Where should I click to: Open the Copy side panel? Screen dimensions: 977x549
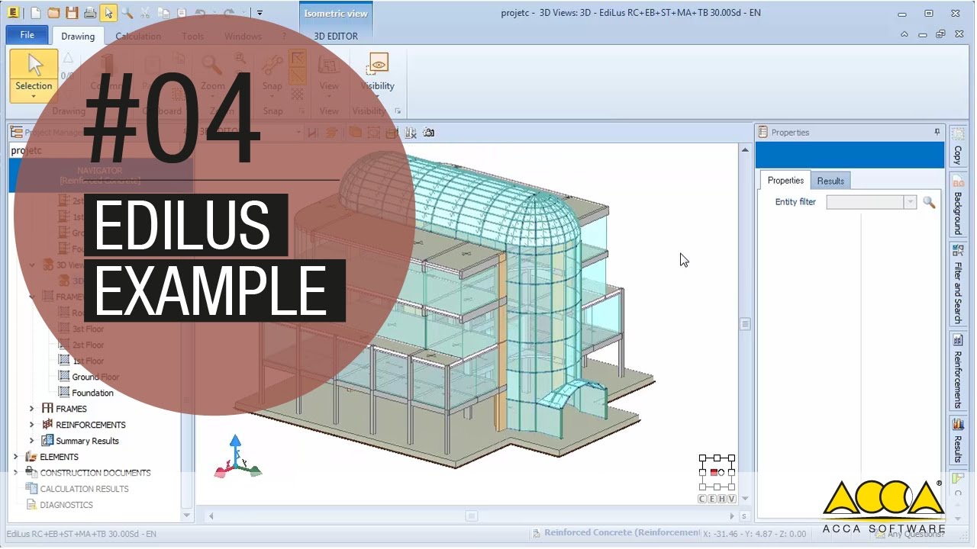(x=957, y=147)
